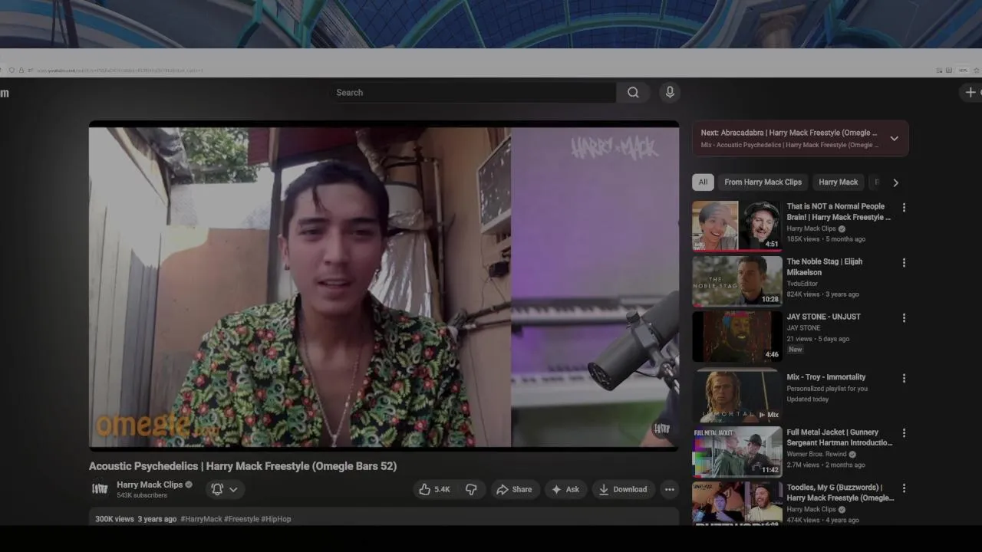This screenshot has height=552, width=982.
Task: Click the Download button
Action: [x=623, y=489]
